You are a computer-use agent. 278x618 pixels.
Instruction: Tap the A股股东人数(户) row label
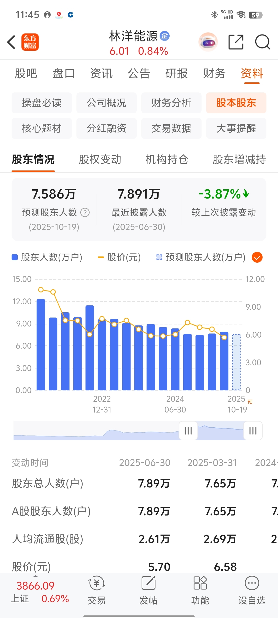point(51,511)
